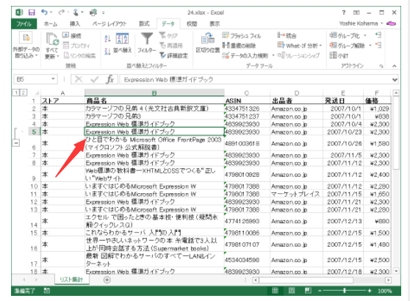Collapse the ribbon with the chevron
Viewport: 410px width, 301px height.
395,66
